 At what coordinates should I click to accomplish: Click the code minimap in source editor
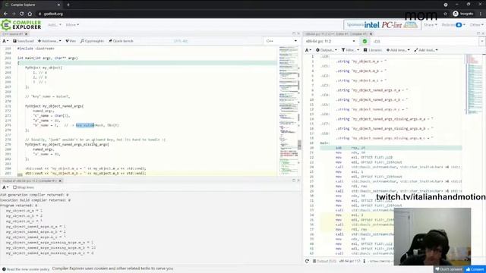tap(289, 110)
